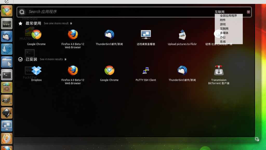The width and height of the screenshot is (266, 150).
Task: Open System Monitor from the launcher
Action: 7,24
